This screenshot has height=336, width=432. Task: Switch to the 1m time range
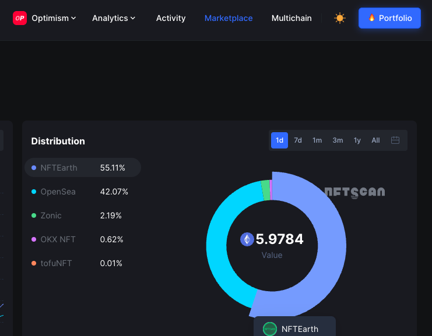[317, 140]
